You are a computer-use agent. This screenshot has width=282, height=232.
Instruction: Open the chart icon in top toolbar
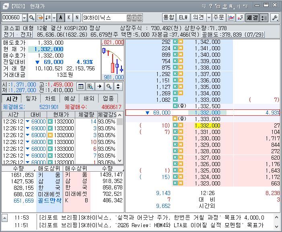point(231,18)
